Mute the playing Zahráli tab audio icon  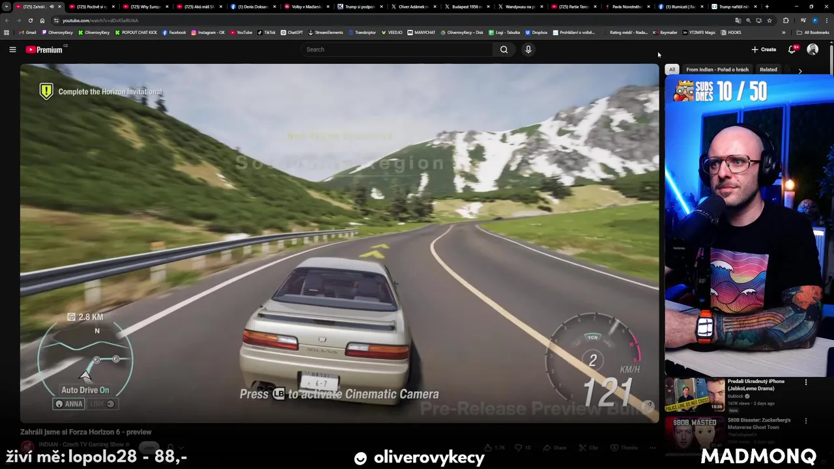(x=51, y=7)
